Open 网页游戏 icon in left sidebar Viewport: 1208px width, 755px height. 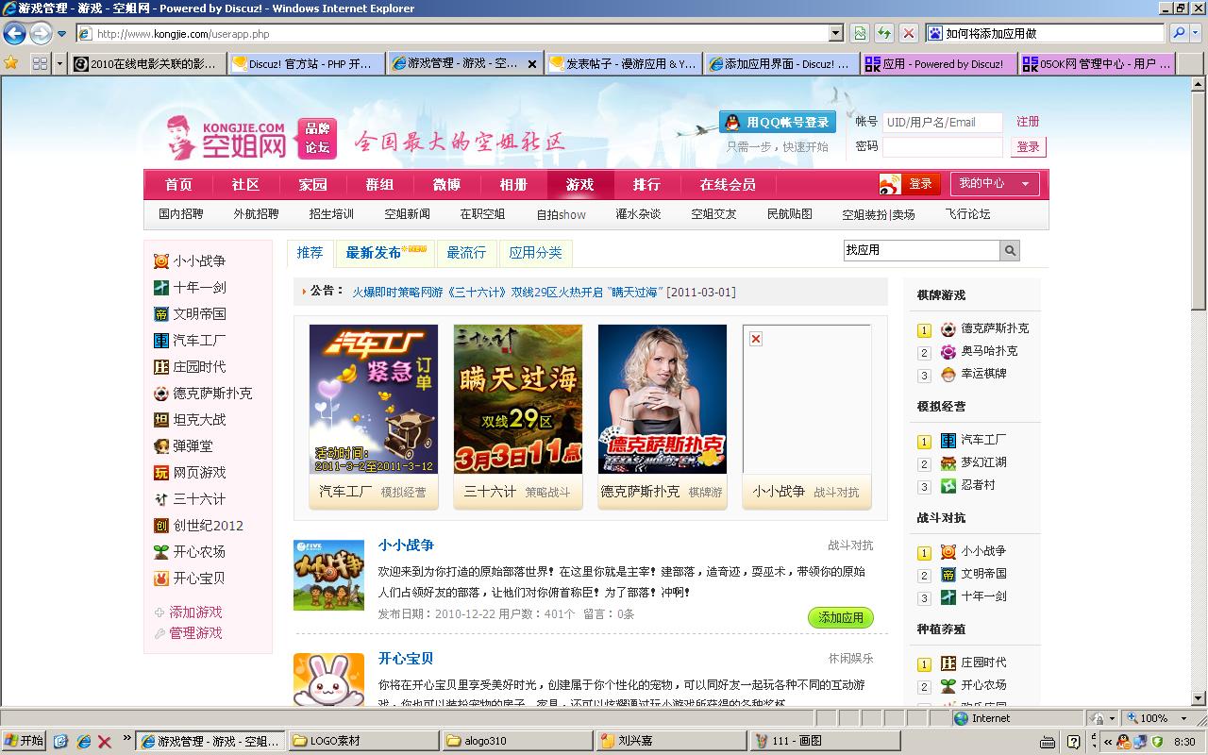click(161, 473)
